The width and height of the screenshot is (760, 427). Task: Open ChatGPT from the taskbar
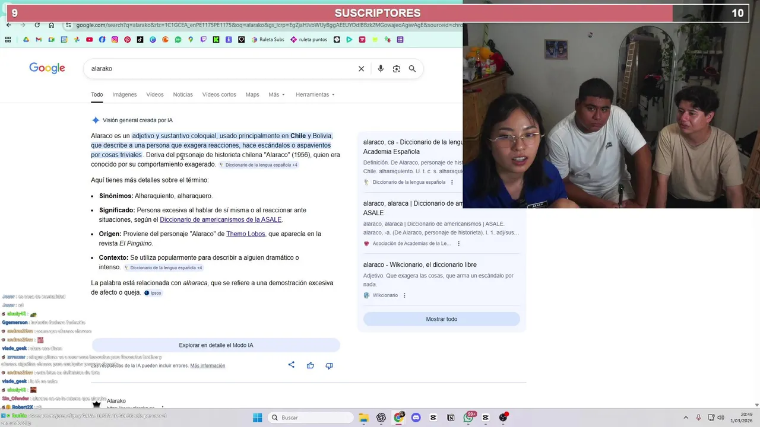coord(381,418)
